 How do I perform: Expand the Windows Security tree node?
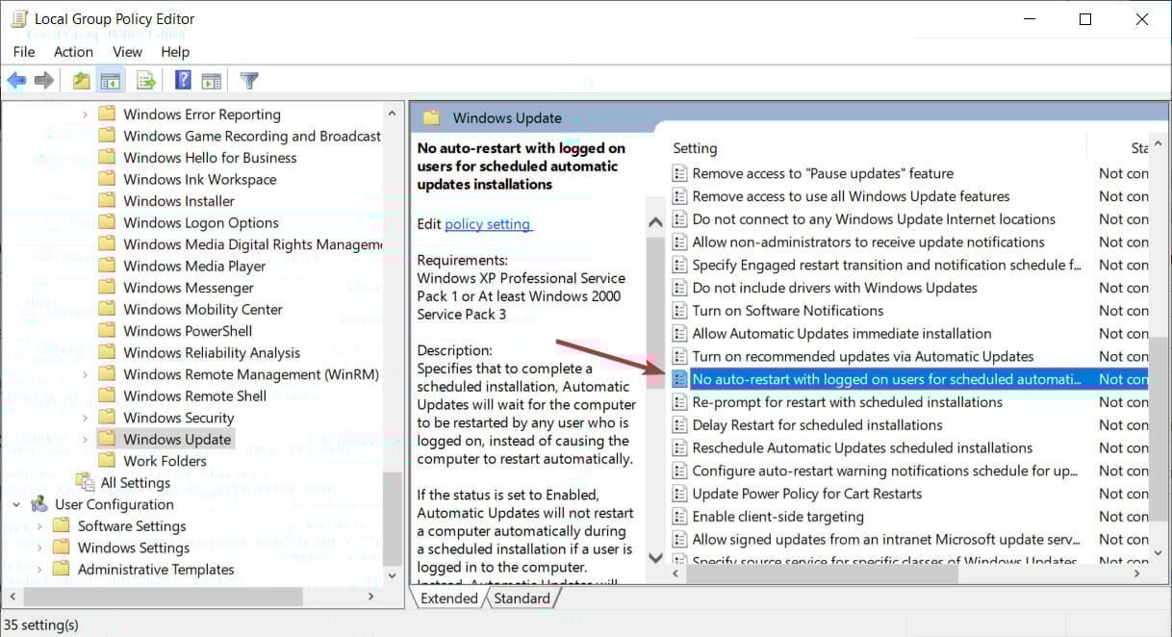85,418
